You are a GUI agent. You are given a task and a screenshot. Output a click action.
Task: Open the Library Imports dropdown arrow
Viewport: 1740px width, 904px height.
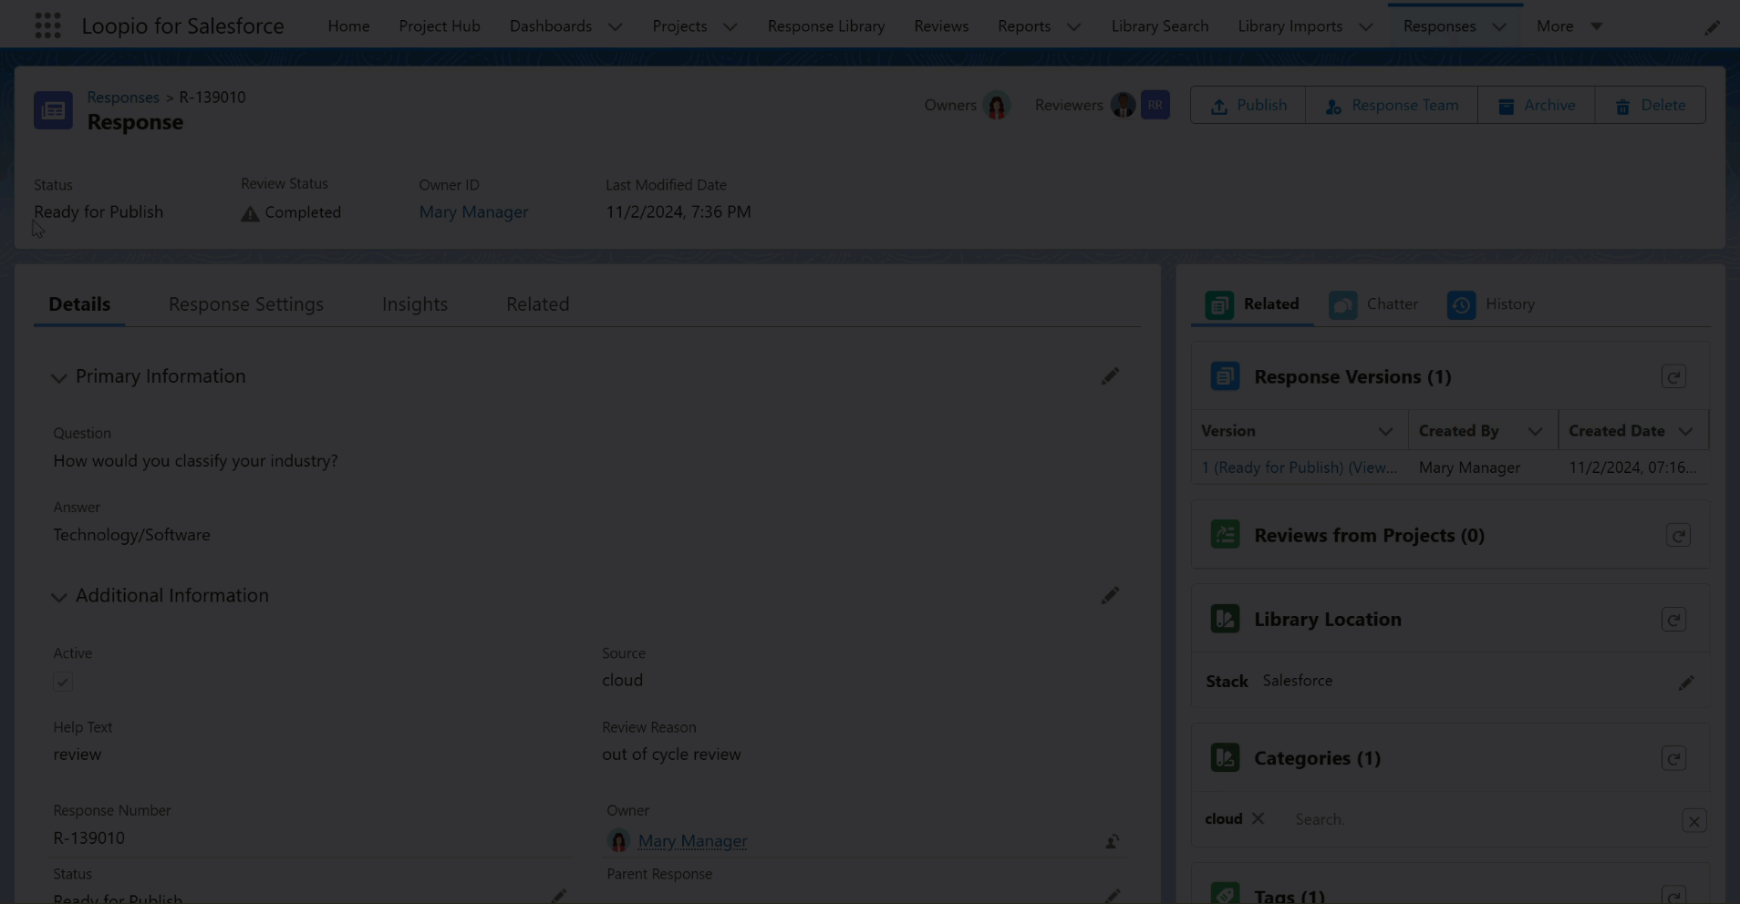coord(1365,26)
